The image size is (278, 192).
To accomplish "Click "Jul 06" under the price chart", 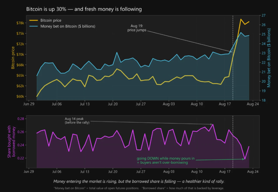I will (57, 104).
